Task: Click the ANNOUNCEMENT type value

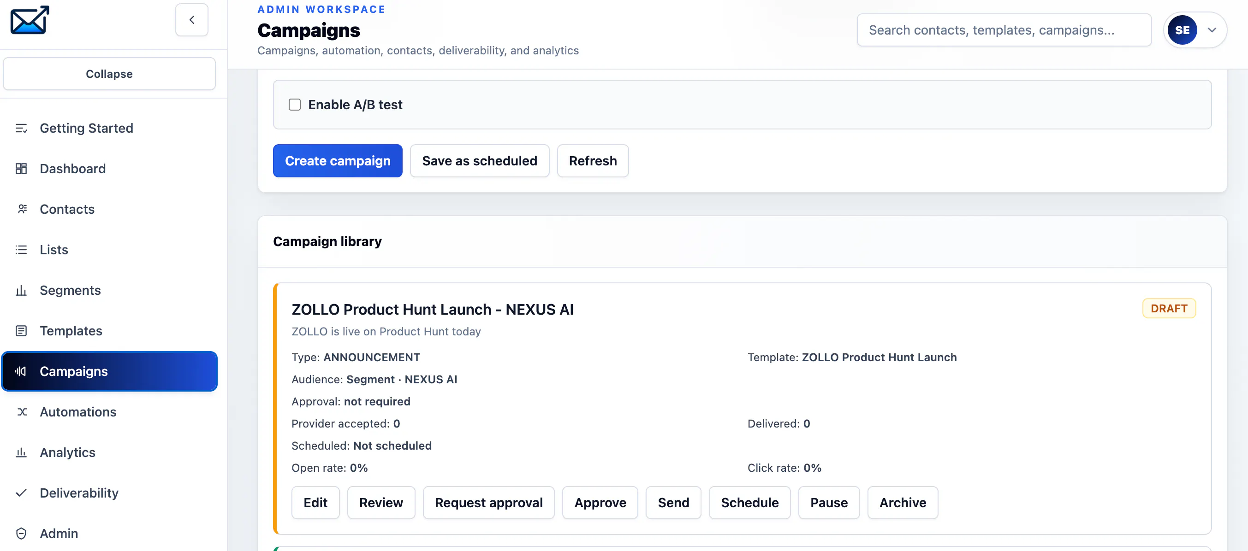Action: point(372,358)
